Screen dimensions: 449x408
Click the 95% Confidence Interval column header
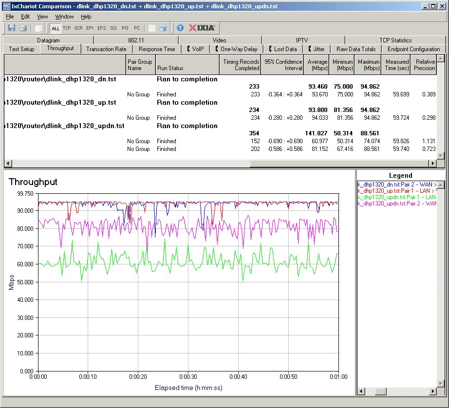coord(282,65)
